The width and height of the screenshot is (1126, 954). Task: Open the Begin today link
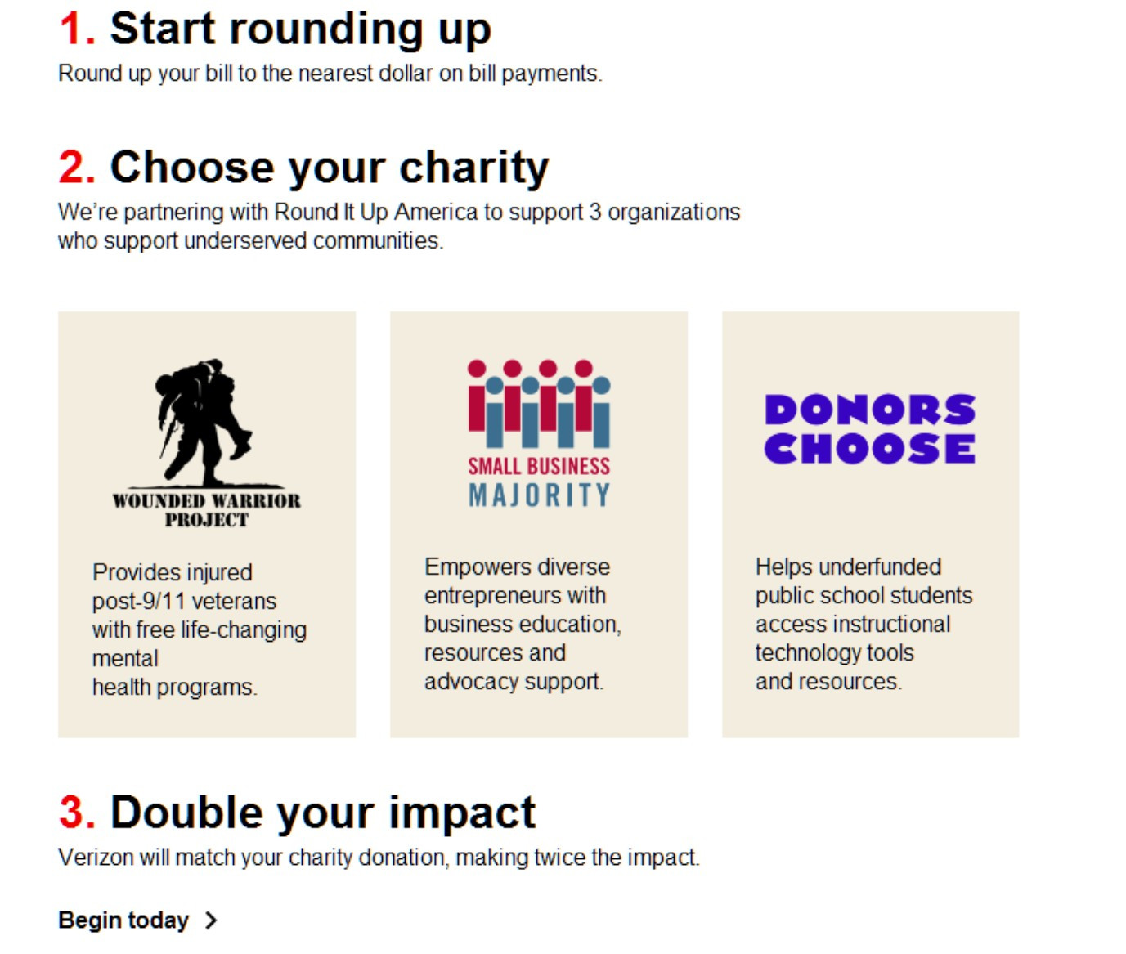pos(137,920)
